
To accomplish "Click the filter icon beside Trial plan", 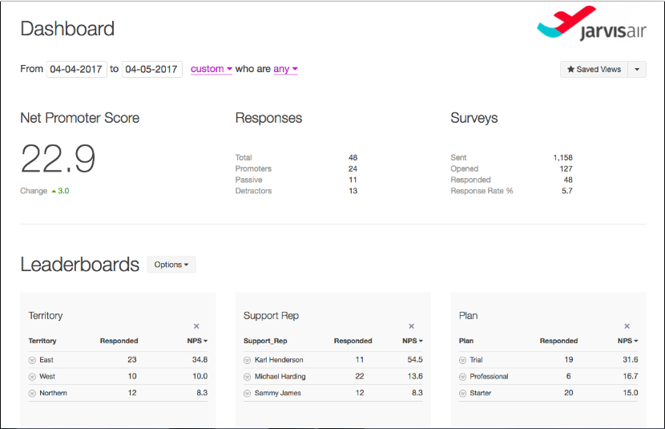I will pos(463,360).
